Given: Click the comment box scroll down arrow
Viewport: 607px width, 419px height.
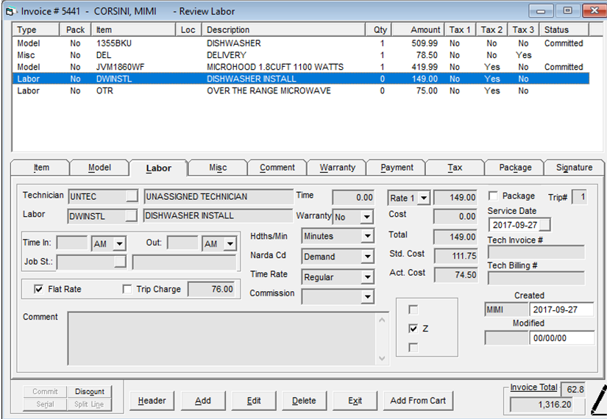Looking at the screenshot, I should pyautogui.click(x=382, y=358).
